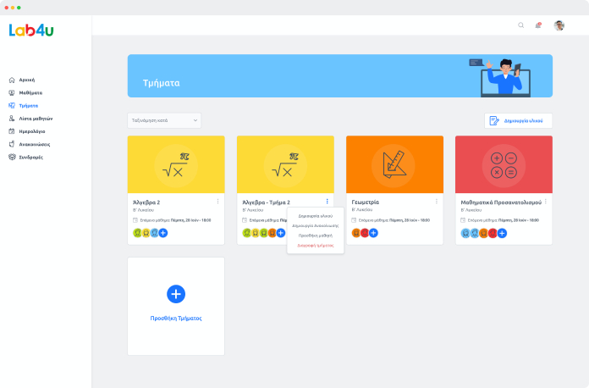Click the blue plus on Άλγεβρα 2 card
This screenshot has width=589, height=388.
(163, 232)
